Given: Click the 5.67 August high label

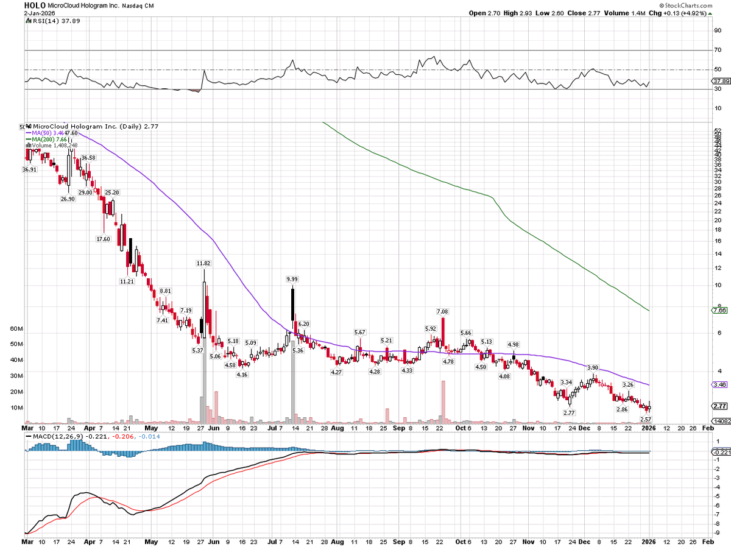Looking at the screenshot, I should 360,332.
